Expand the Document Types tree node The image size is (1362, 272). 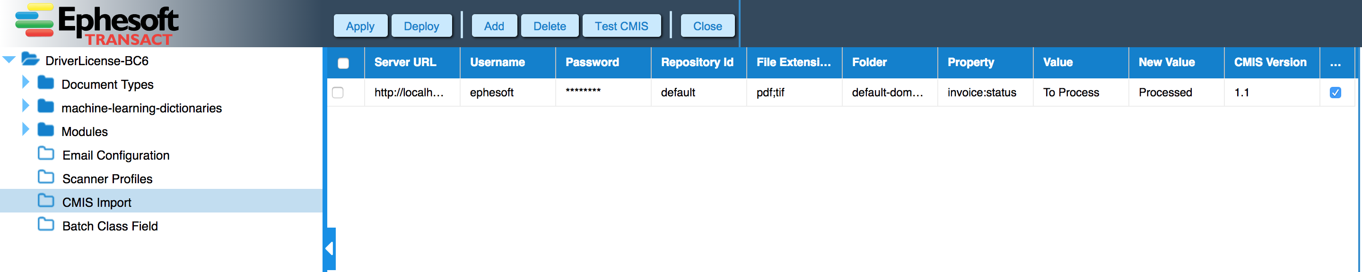coord(26,82)
